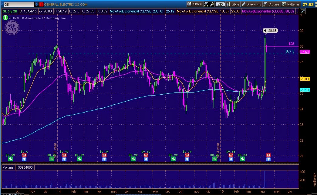Click the earnings phone icon labeled $0.4
317x195 pixels.
pos(24,155)
